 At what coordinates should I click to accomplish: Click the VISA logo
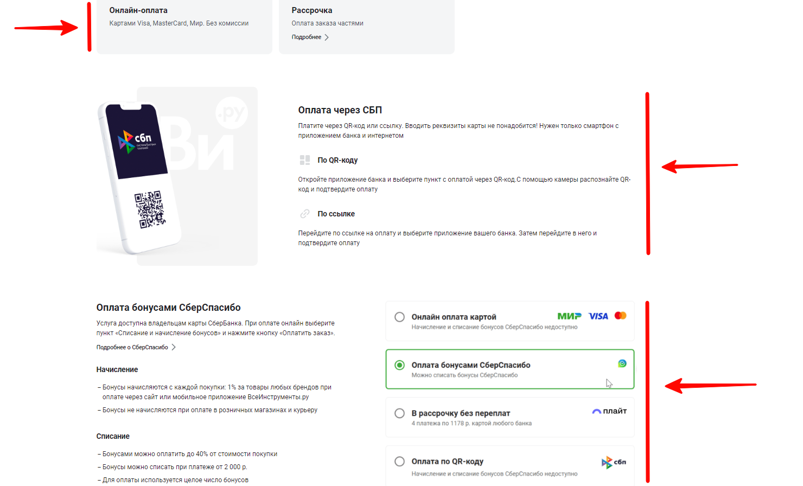pos(598,316)
